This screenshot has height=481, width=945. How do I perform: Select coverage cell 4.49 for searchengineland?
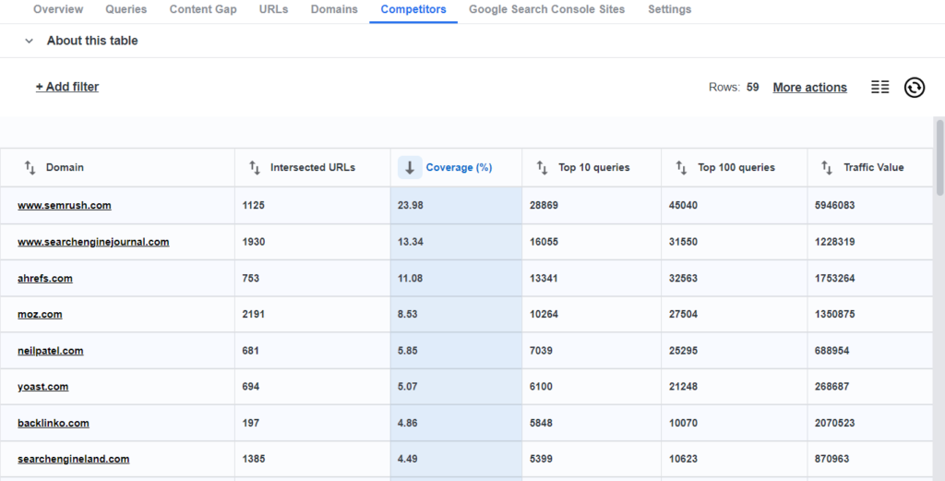pos(456,459)
